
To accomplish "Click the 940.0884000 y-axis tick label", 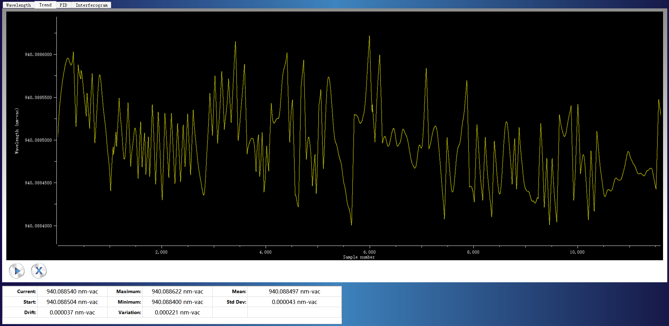I will click(38, 226).
